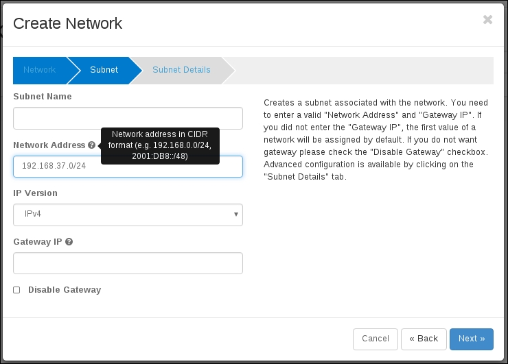
Task: Click the Gateway IP label text
Action: click(x=38, y=242)
